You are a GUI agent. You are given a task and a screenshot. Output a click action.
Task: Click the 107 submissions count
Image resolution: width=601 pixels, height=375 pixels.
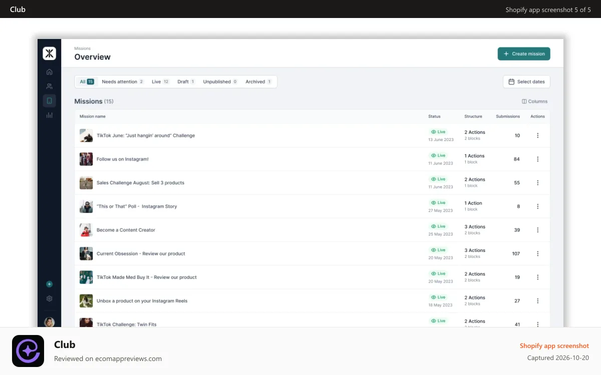click(516, 253)
